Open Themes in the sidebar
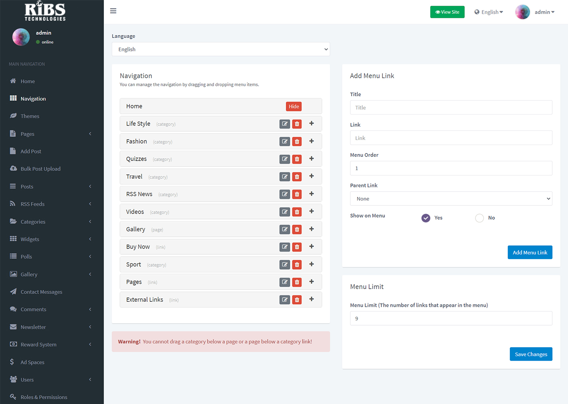Screen dimensions: 568x404 (x=30, y=116)
